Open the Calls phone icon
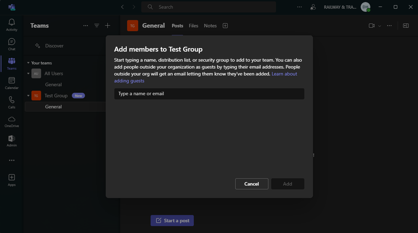418x233 pixels. pyautogui.click(x=11, y=100)
